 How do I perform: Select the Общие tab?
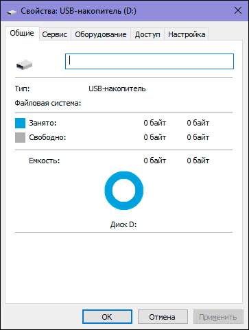click(x=22, y=33)
